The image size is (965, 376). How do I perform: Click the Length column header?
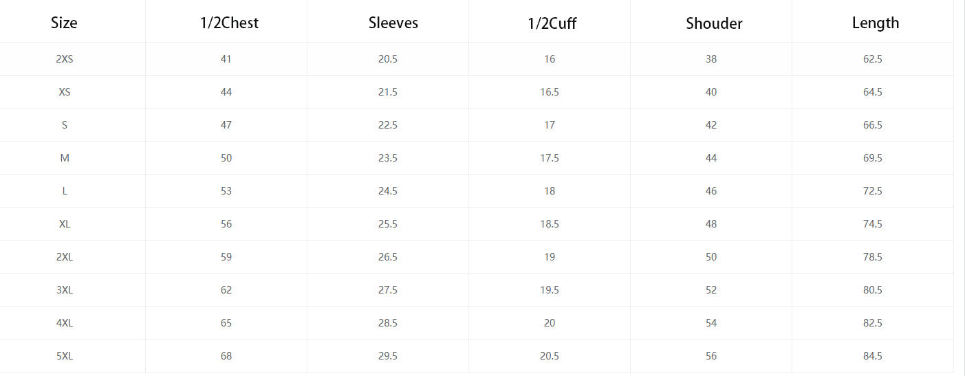tap(875, 23)
